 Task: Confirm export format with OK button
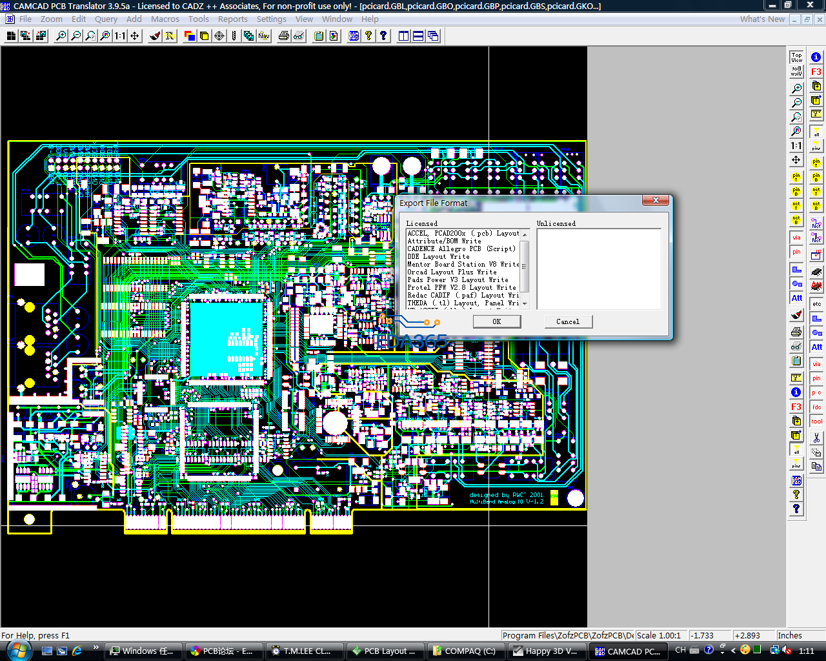click(x=497, y=321)
